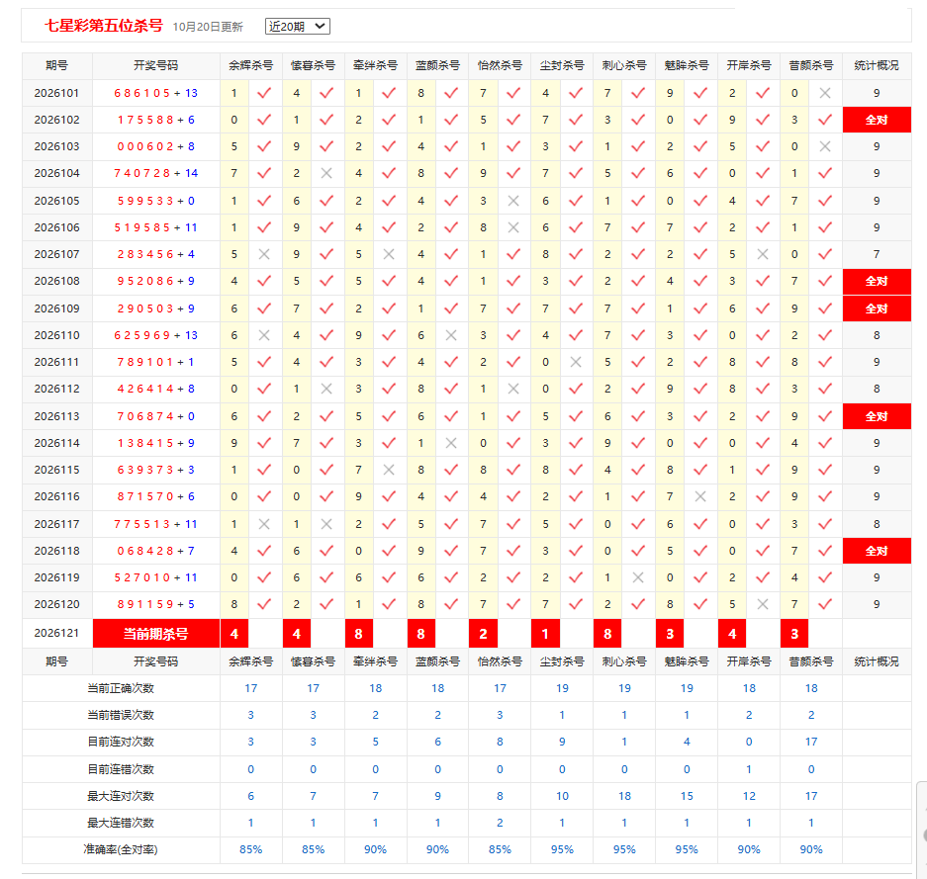Click the red 全对 badge in row 2026113
Screen dimensions: 927x879
click(877, 416)
